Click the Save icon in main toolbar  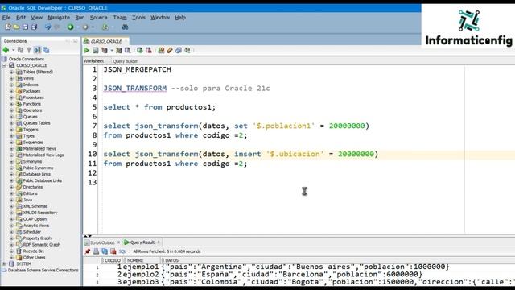25,27
